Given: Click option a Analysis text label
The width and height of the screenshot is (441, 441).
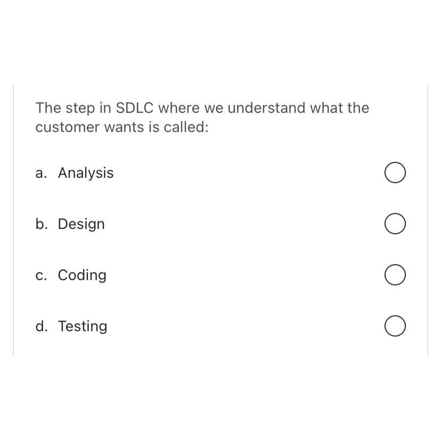Looking at the screenshot, I should [86, 173].
